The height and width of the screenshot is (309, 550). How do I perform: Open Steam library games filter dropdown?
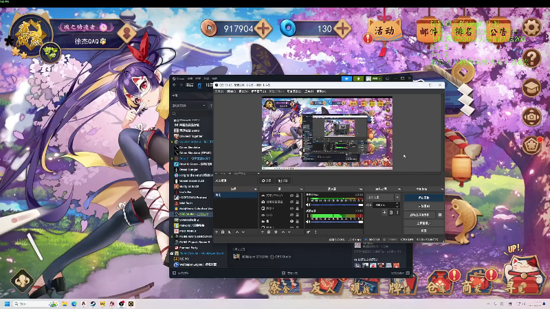pyautogui.click(x=188, y=106)
